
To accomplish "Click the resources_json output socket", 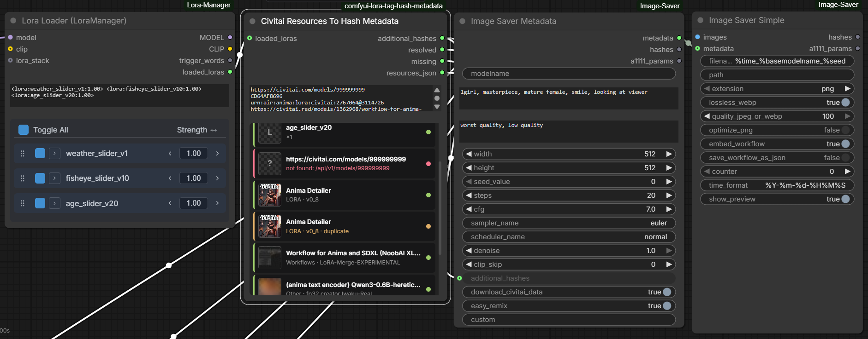I will click(x=442, y=73).
